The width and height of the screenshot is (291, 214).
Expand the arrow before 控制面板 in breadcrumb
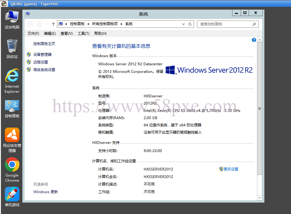coord(66,24)
